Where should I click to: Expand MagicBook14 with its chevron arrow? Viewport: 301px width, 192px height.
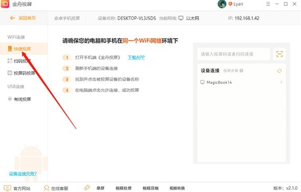click(x=281, y=82)
